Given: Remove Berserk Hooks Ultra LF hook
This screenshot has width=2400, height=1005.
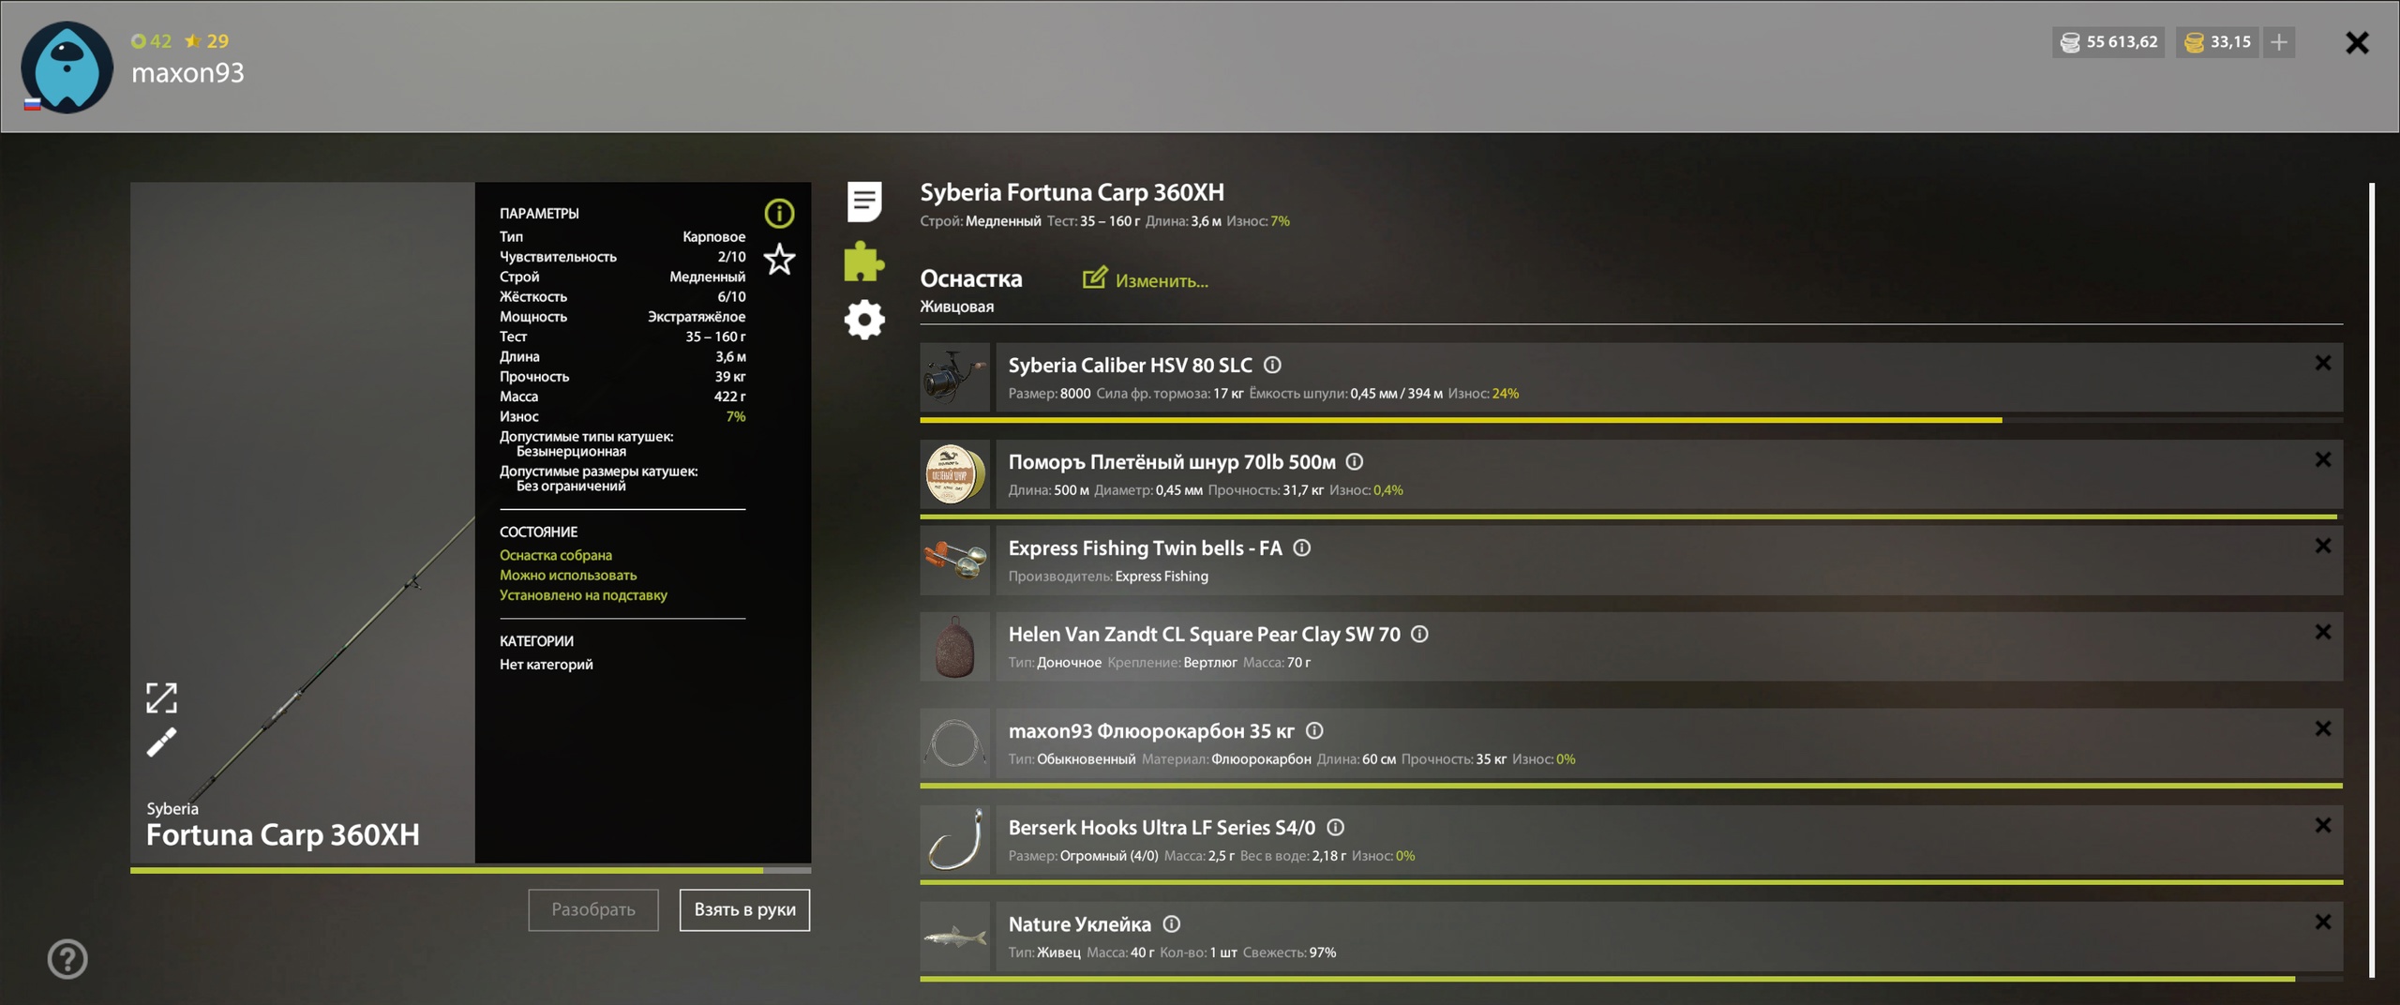Looking at the screenshot, I should (x=2323, y=825).
